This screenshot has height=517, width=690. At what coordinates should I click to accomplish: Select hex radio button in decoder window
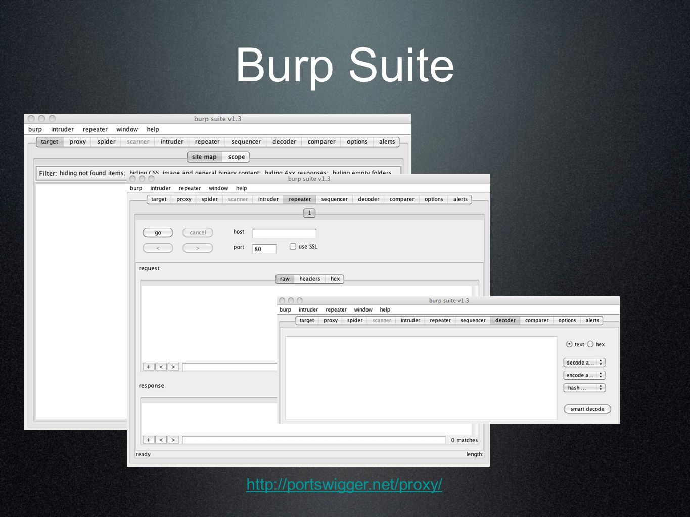coord(590,344)
